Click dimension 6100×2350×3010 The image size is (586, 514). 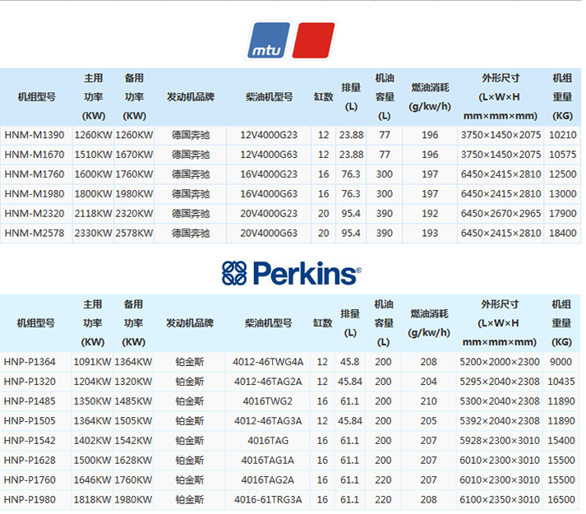point(500,499)
